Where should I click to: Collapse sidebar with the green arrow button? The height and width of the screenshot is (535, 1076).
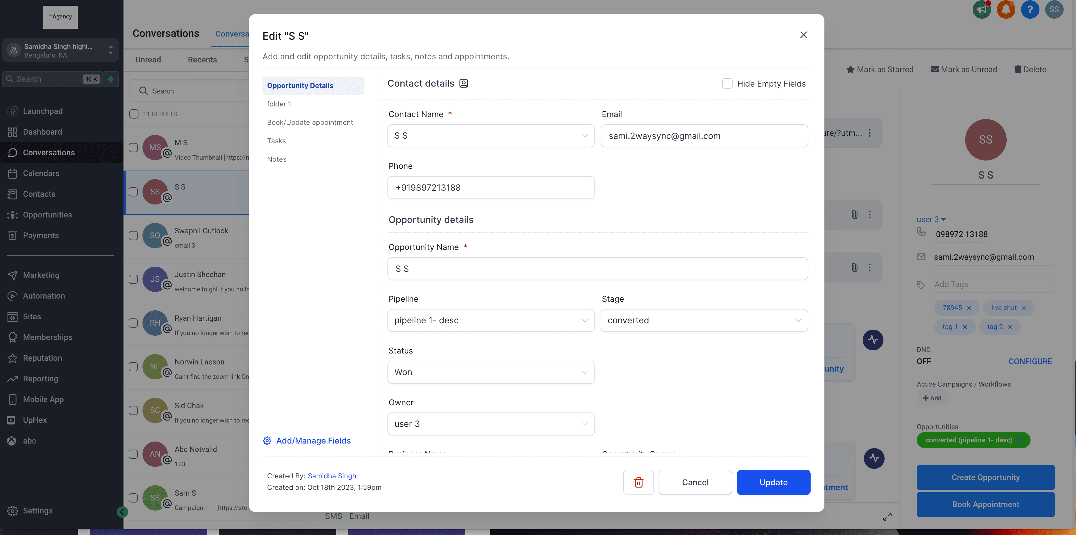coord(122,512)
